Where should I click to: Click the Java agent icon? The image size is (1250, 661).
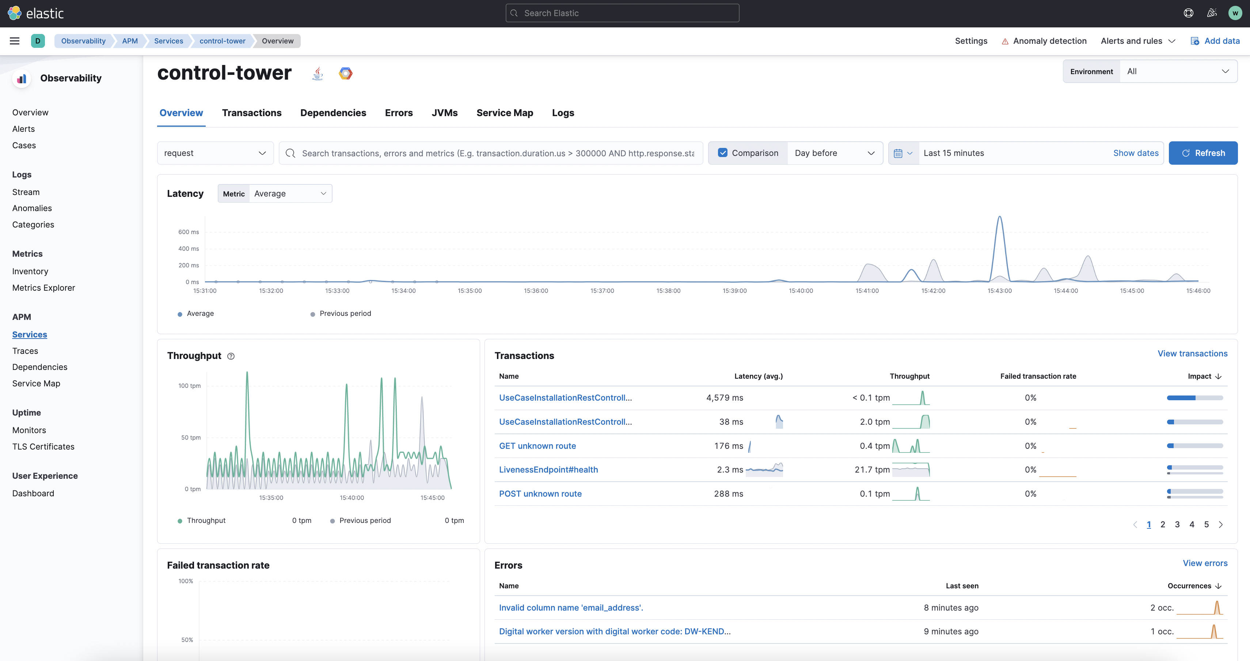[318, 73]
